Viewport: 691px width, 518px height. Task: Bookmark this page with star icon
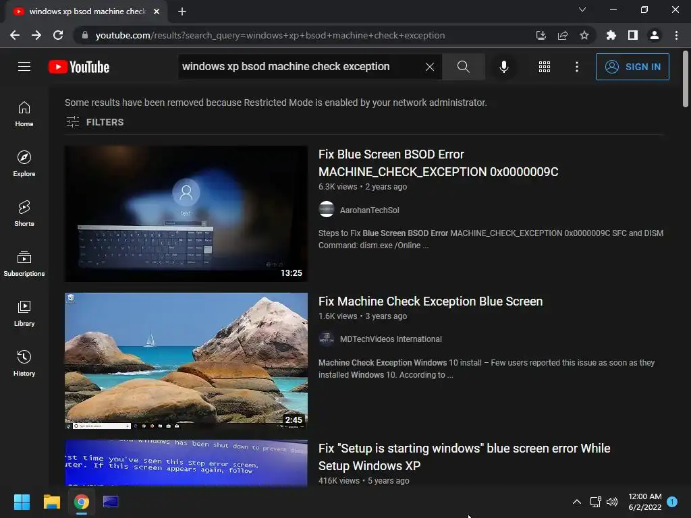[x=584, y=35]
